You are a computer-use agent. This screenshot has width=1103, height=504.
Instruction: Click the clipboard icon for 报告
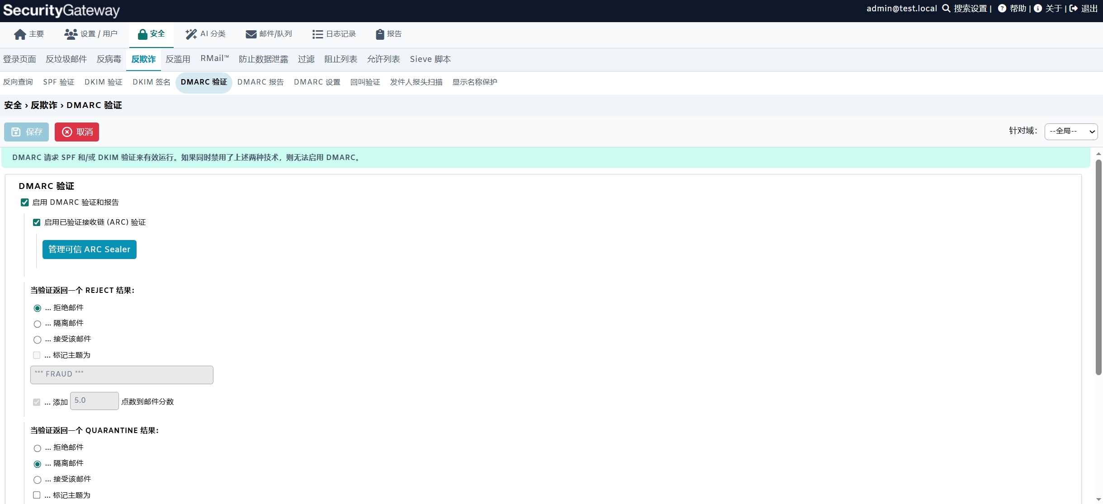[380, 34]
